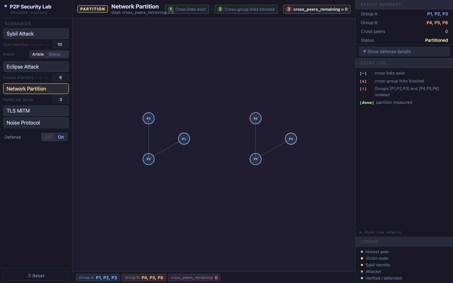This screenshot has width=453, height=283.
Task: Turn Defense Off
Action: pyautogui.click(x=48, y=137)
